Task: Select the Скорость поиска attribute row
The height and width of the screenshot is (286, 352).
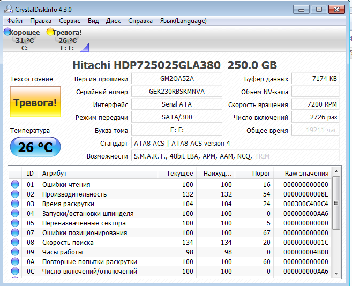Action: (170, 243)
